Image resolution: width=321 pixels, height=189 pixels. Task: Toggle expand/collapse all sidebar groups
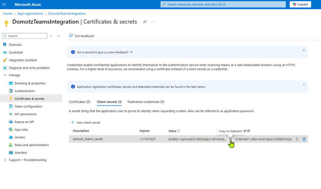tap(51, 36)
